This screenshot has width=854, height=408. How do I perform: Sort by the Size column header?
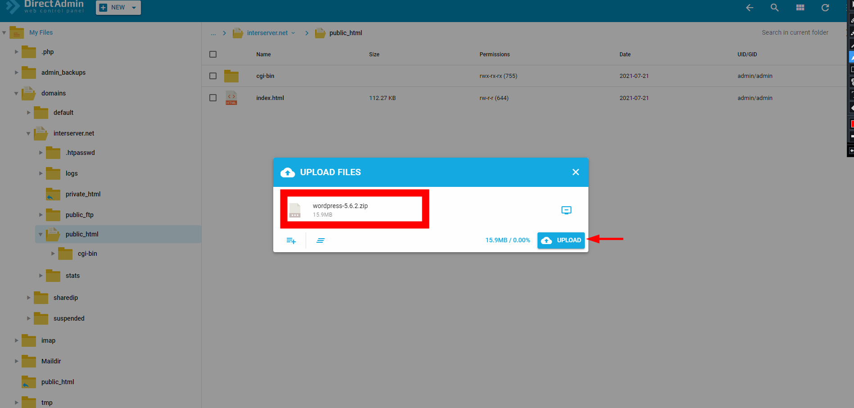click(x=374, y=54)
